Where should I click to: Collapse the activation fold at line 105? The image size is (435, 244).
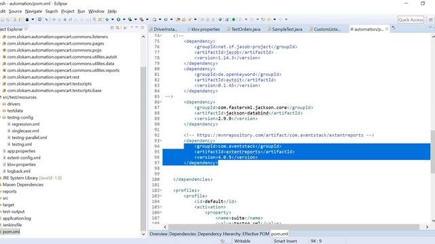point(160,207)
